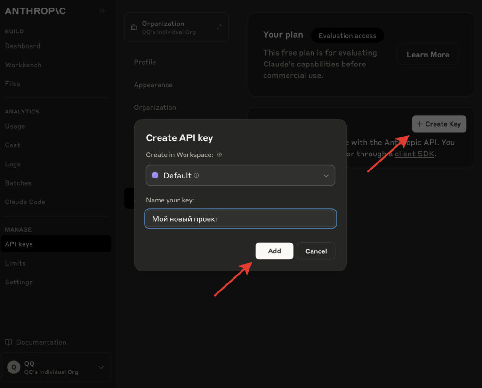The image size is (482, 388).
Task: Focus the Name your key input field
Action: 241,219
